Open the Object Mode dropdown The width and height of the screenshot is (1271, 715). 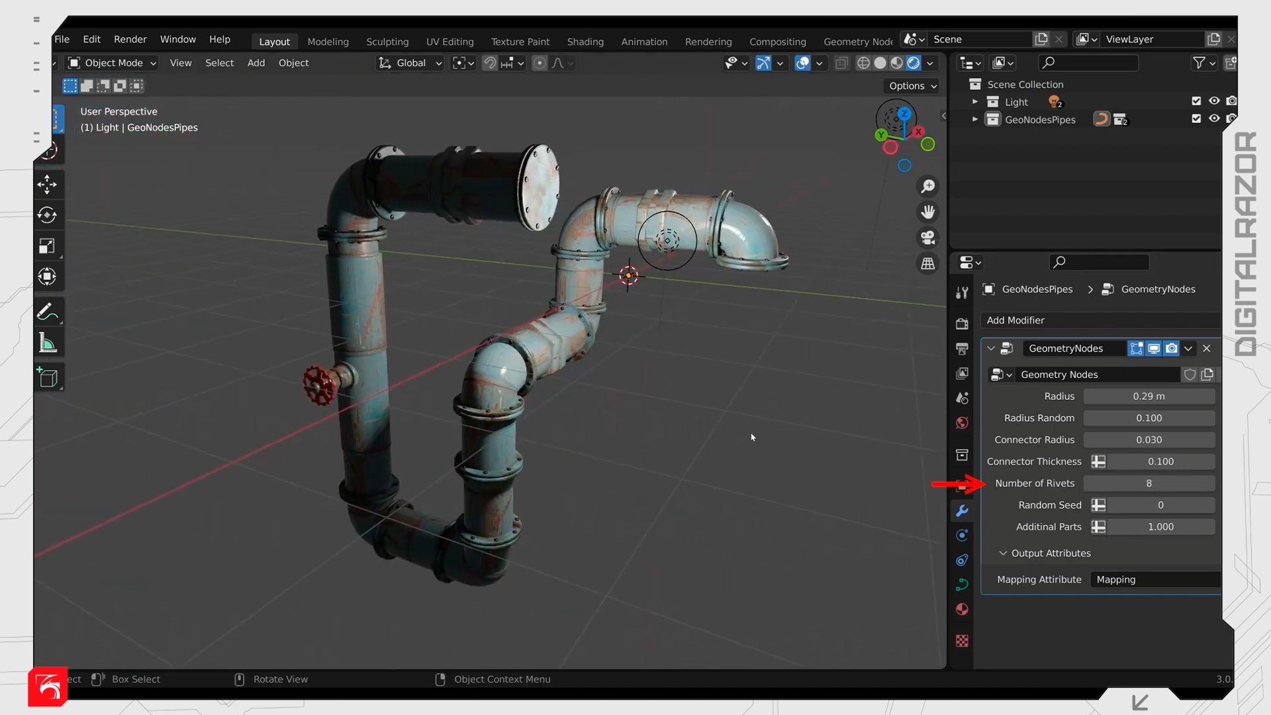pyautogui.click(x=113, y=63)
